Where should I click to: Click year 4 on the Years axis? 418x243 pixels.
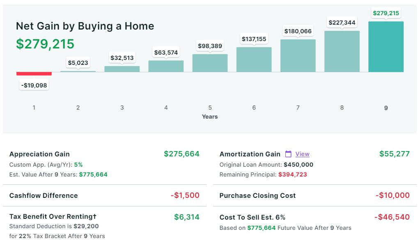[x=166, y=108]
